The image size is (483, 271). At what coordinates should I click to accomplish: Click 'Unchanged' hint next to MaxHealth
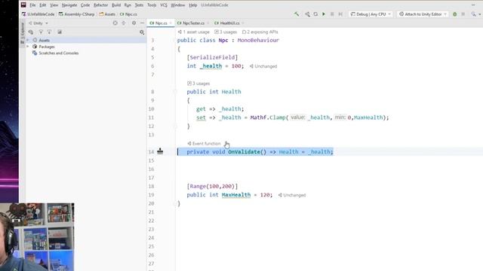click(292, 195)
